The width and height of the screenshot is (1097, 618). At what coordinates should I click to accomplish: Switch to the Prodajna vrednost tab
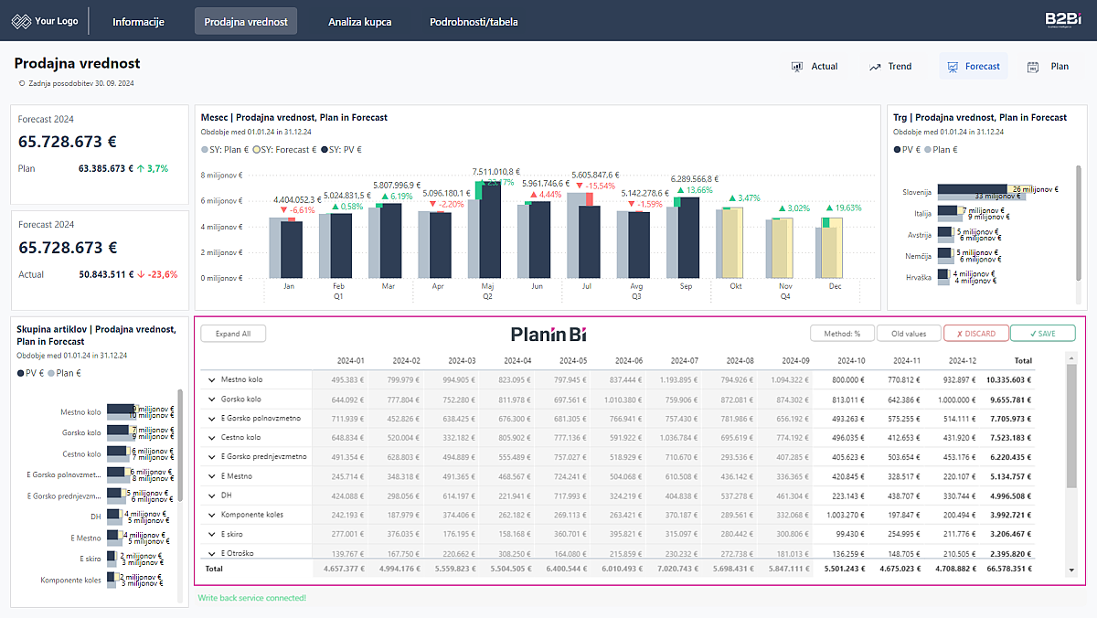tap(246, 21)
